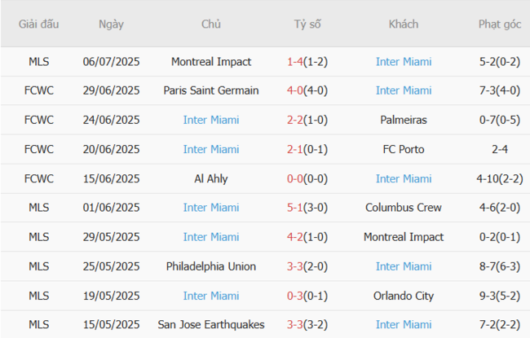The width and height of the screenshot is (530, 338).
Task: Click the "Giải đấu" column header
Action: [39, 24]
